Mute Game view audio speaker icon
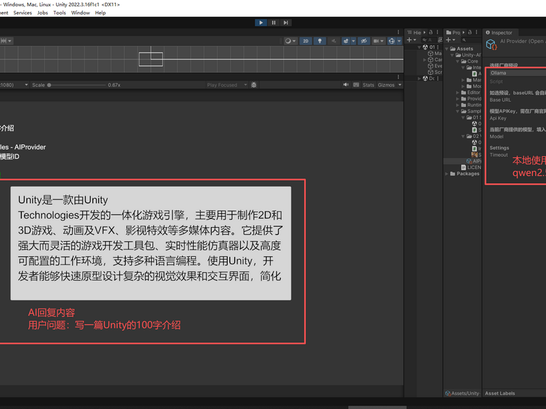The height and width of the screenshot is (409, 546). coord(346,85)
